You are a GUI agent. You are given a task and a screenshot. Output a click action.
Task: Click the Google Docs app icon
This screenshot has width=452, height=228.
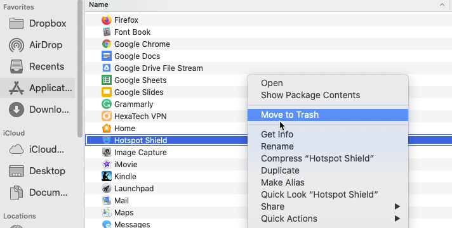(x=107, y=56)
